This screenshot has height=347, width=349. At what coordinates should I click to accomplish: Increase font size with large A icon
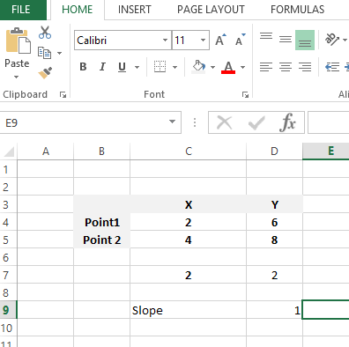(x=220, y=40)
